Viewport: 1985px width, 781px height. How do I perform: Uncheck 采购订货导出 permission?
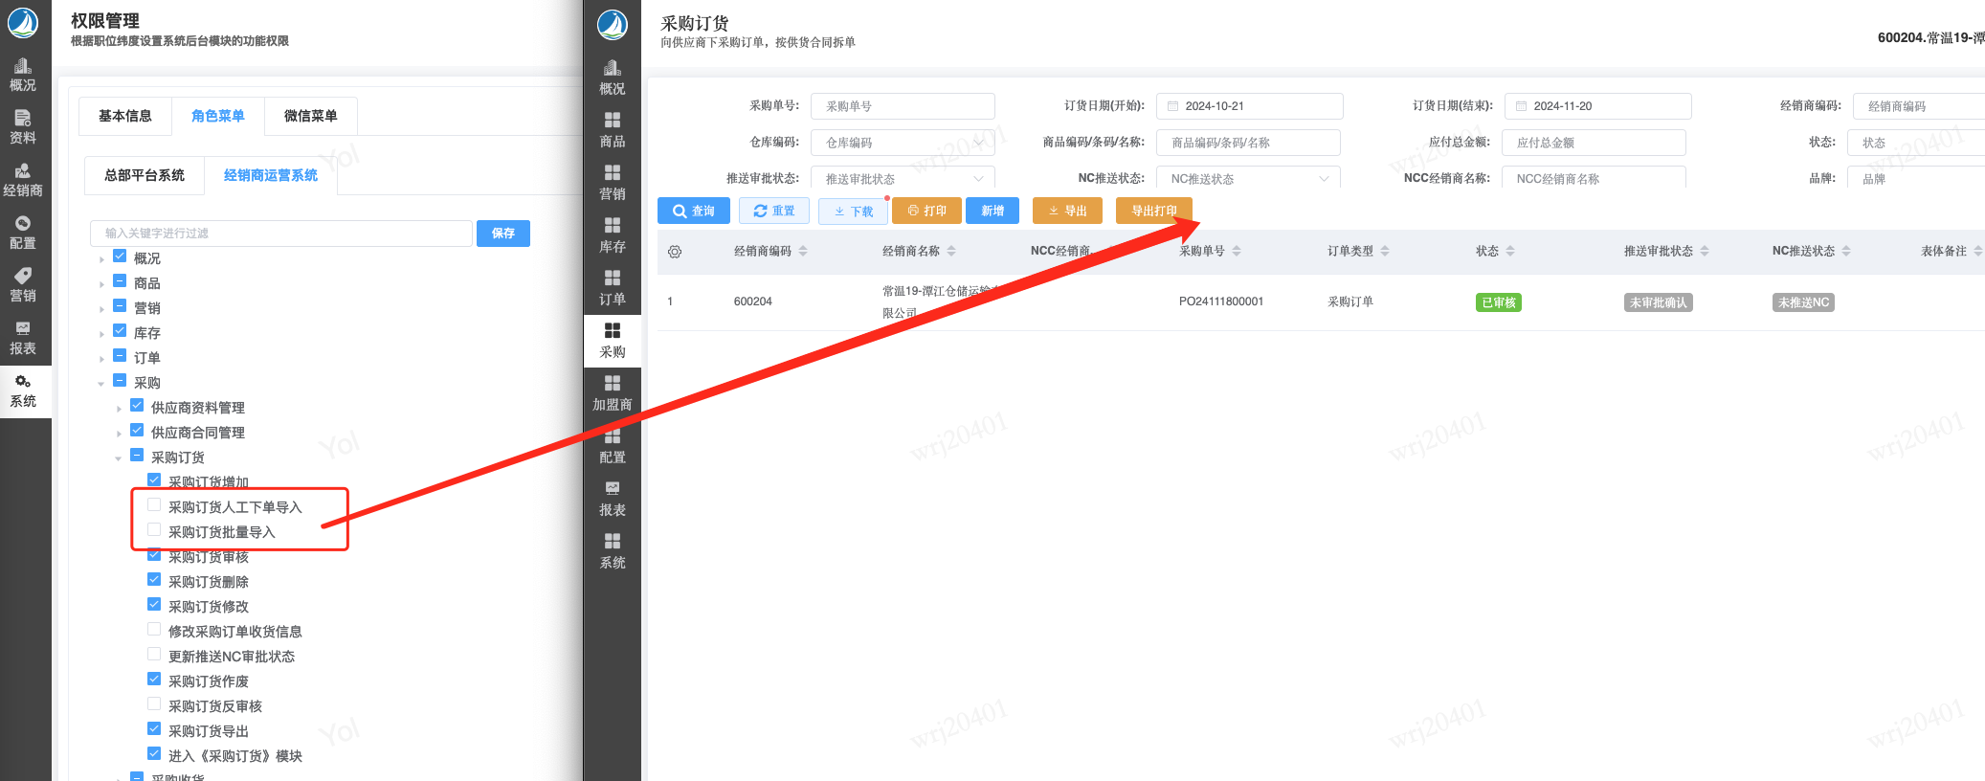(x=154, y=729)
